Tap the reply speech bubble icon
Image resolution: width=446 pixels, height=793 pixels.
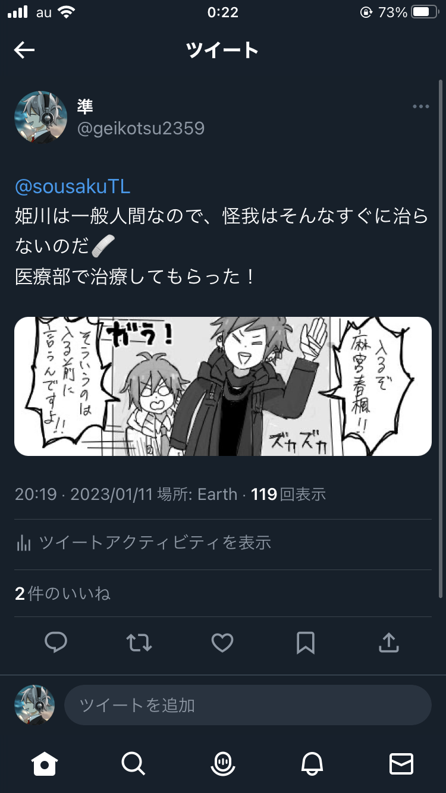[56, 643]
